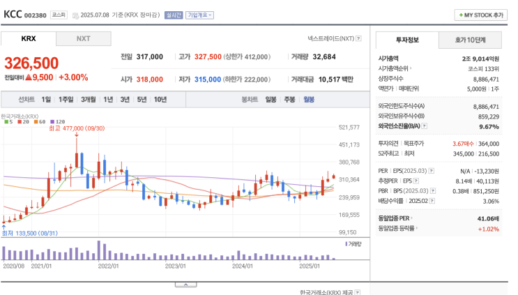The image size is (518, 295).
Task: Switch to the NXT tab
Action: [x=83, y=38]
